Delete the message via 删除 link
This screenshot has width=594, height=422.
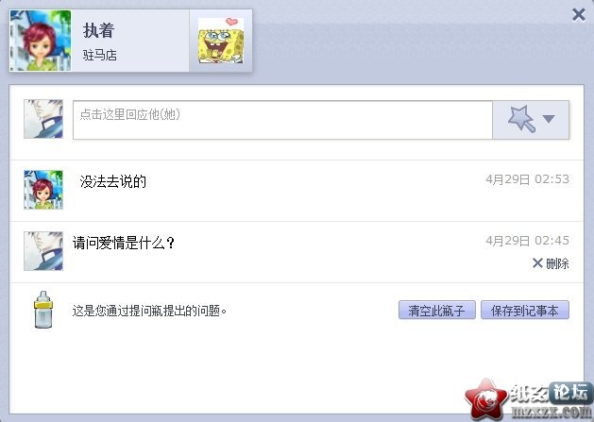[x=557, y=263]
